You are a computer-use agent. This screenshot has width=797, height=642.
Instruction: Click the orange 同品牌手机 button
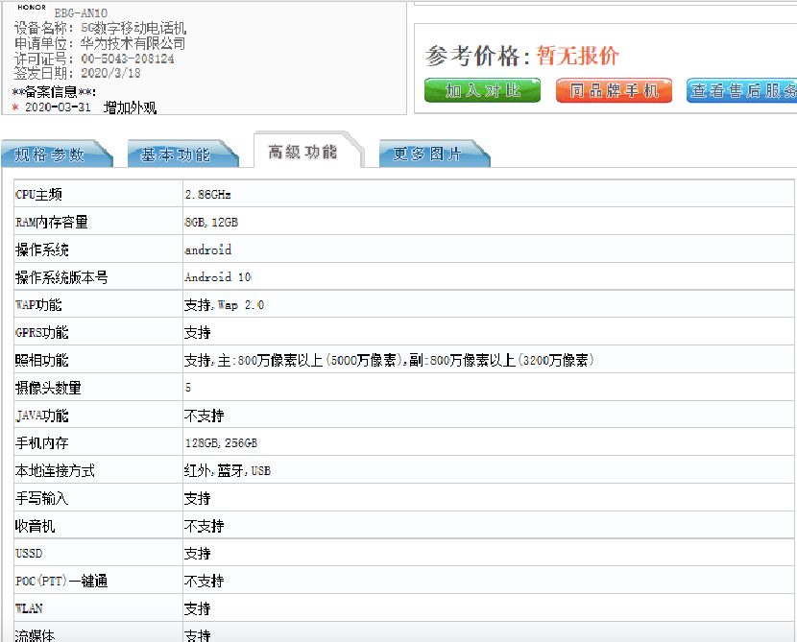[614, 91]
